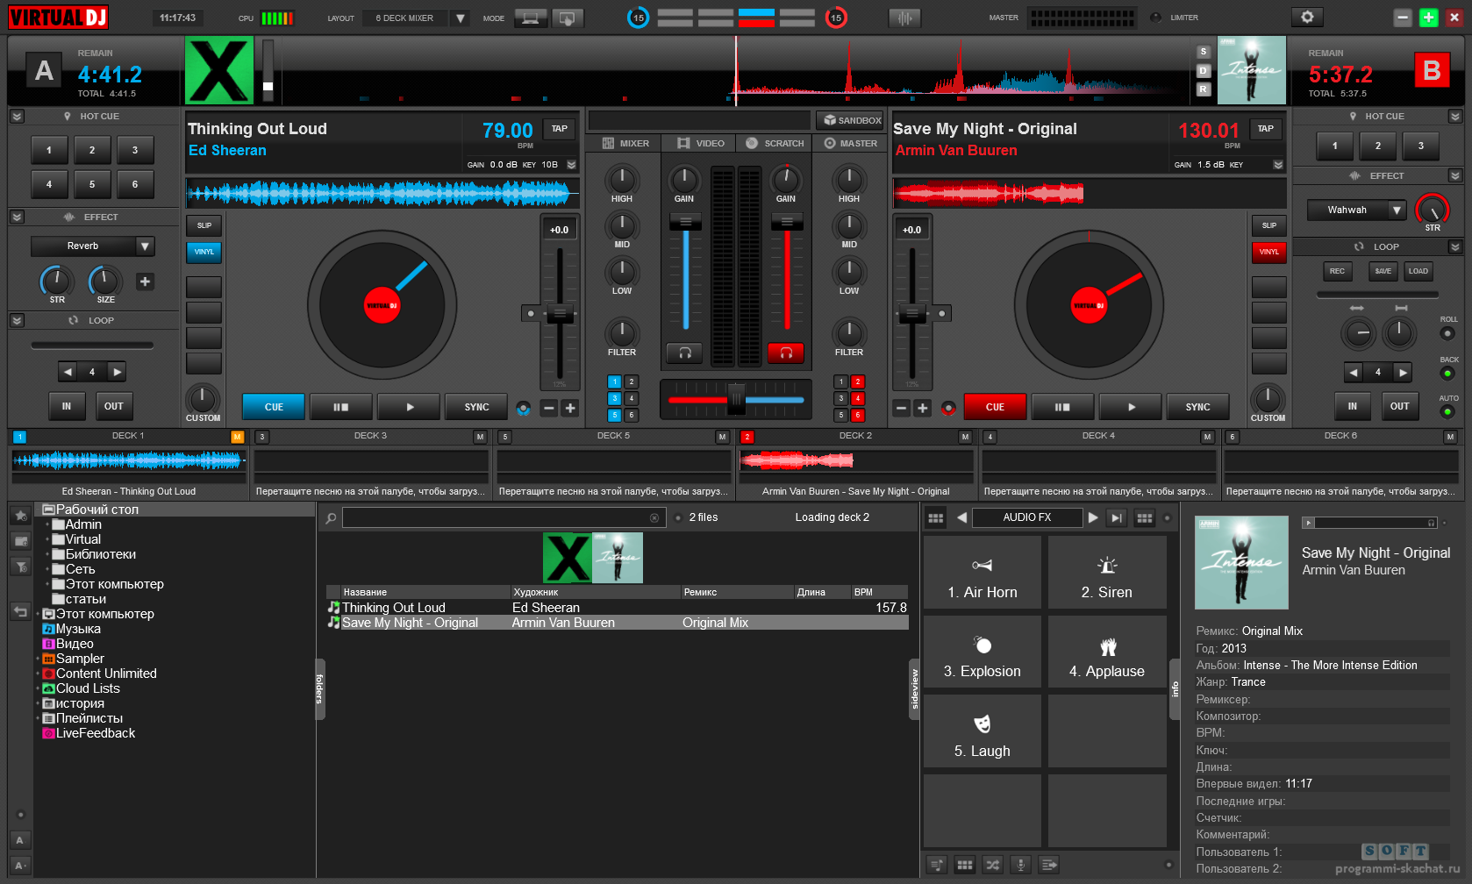
Task: Expand deck A gain and key options
Action: 572,165
